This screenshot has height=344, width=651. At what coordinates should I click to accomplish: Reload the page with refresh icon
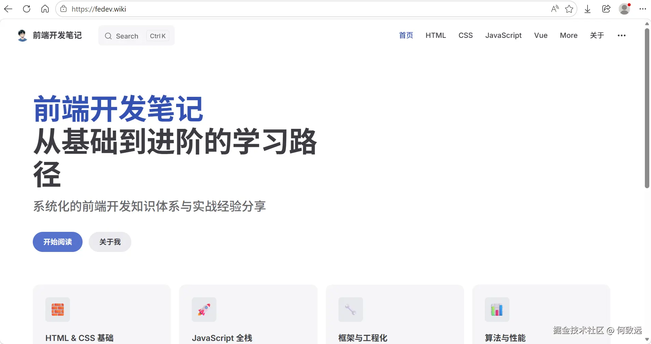click(x=27, y=9)
